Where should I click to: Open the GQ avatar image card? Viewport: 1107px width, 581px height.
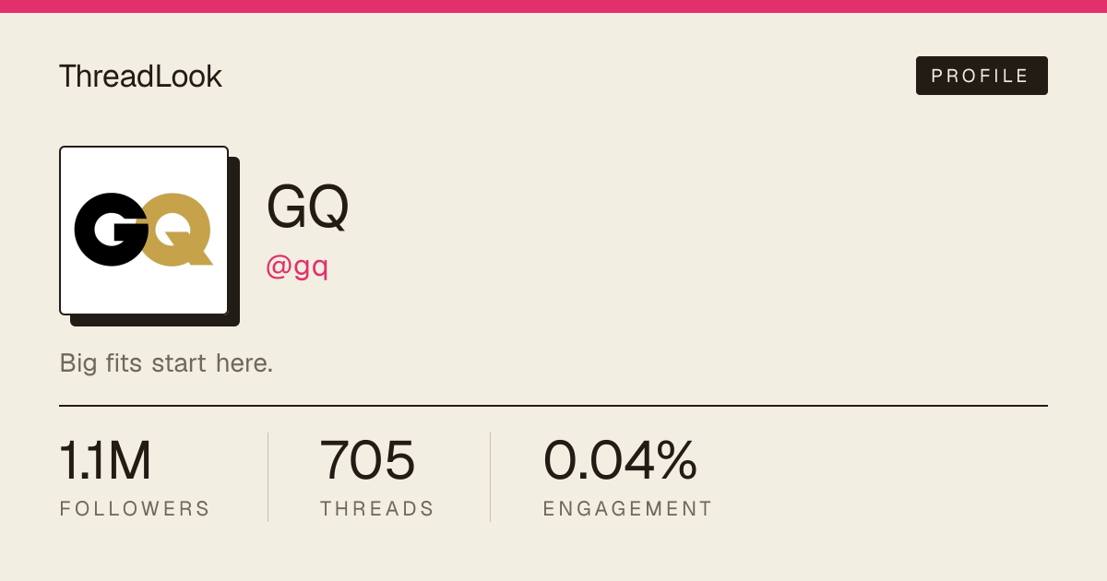click(x=144, y=231)
